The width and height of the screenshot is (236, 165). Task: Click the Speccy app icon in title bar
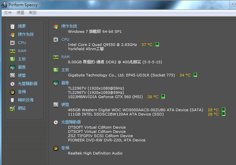pyautogui.click(x=4, y=5)
